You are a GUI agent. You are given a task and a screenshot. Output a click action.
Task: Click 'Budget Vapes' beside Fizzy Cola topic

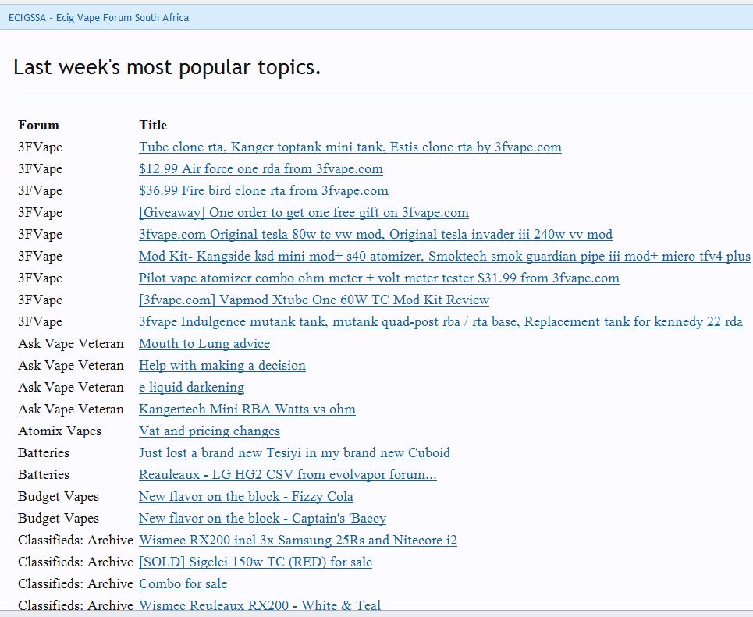pos(59,496)
